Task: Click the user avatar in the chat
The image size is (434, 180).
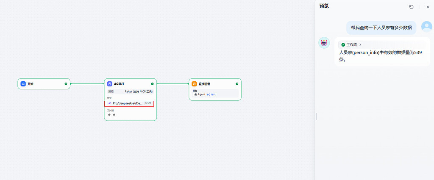Action: point(426,27)
